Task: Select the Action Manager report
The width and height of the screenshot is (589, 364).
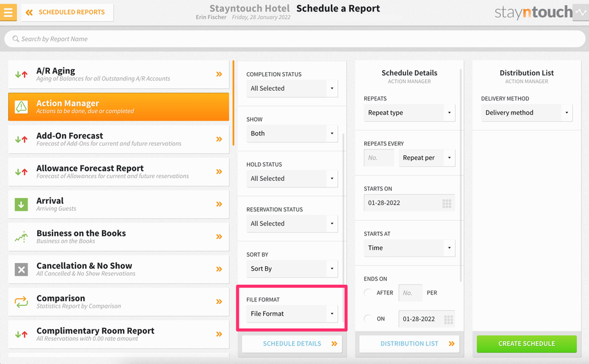Action: [x=118, y=107]
